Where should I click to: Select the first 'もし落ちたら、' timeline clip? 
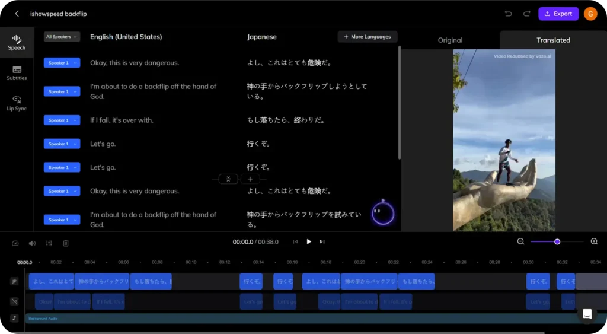151,281
